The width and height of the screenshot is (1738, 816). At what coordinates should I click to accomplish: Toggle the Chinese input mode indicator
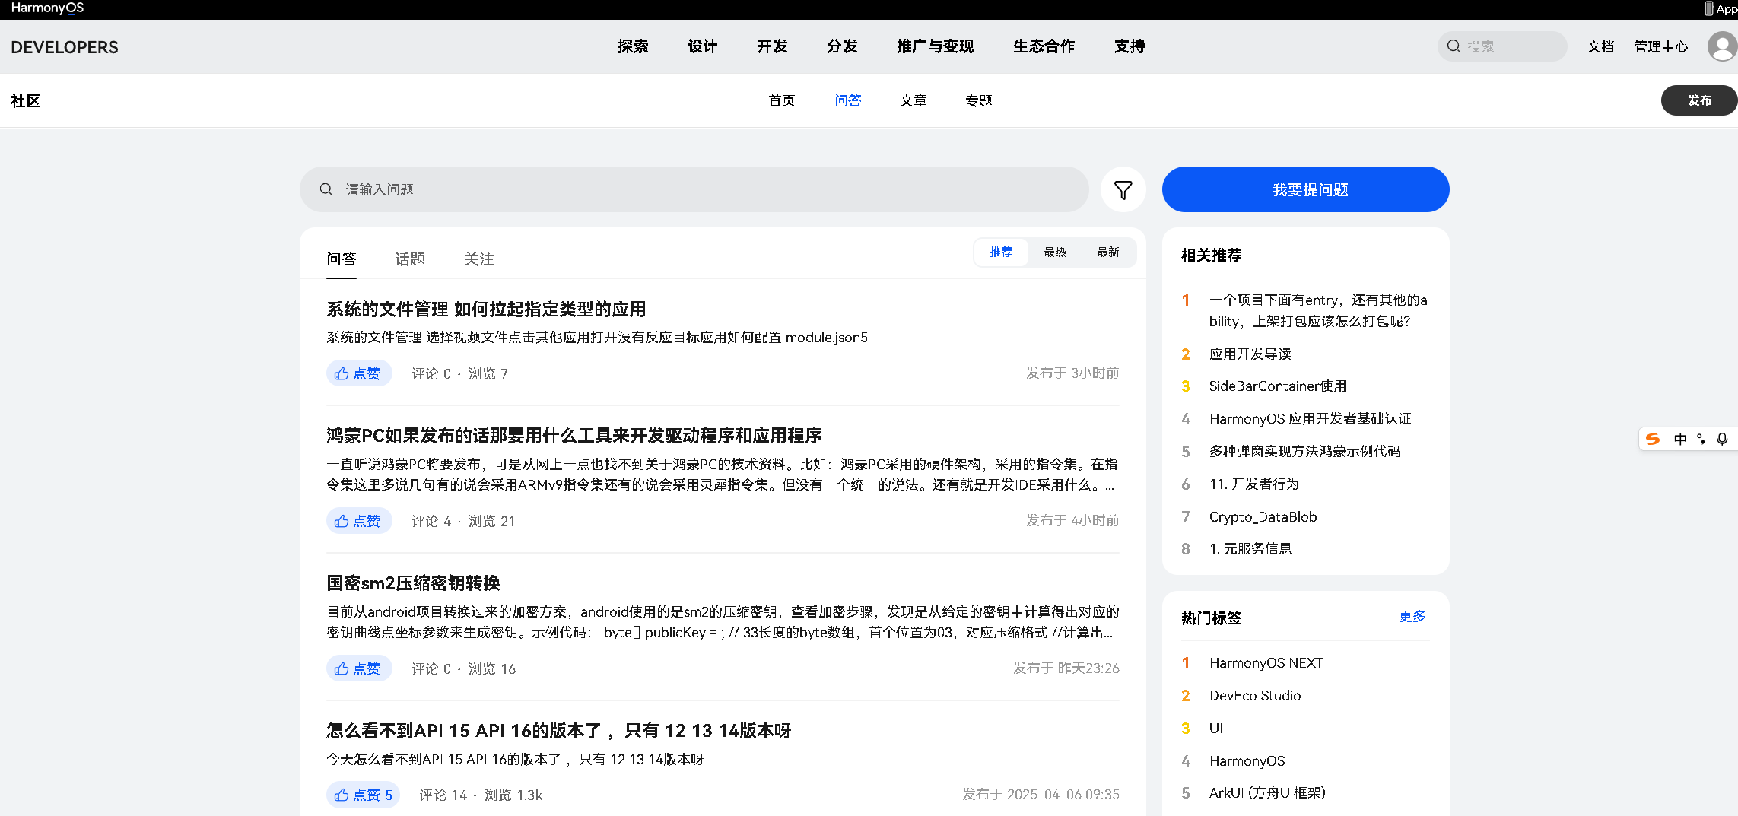point(1680,439)
